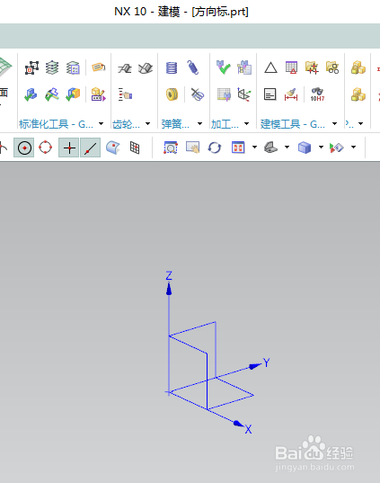Expand the 标准化工具 group dropdown arrow
This screenshot has height=483, width=380.
click(x=101, y=124)
